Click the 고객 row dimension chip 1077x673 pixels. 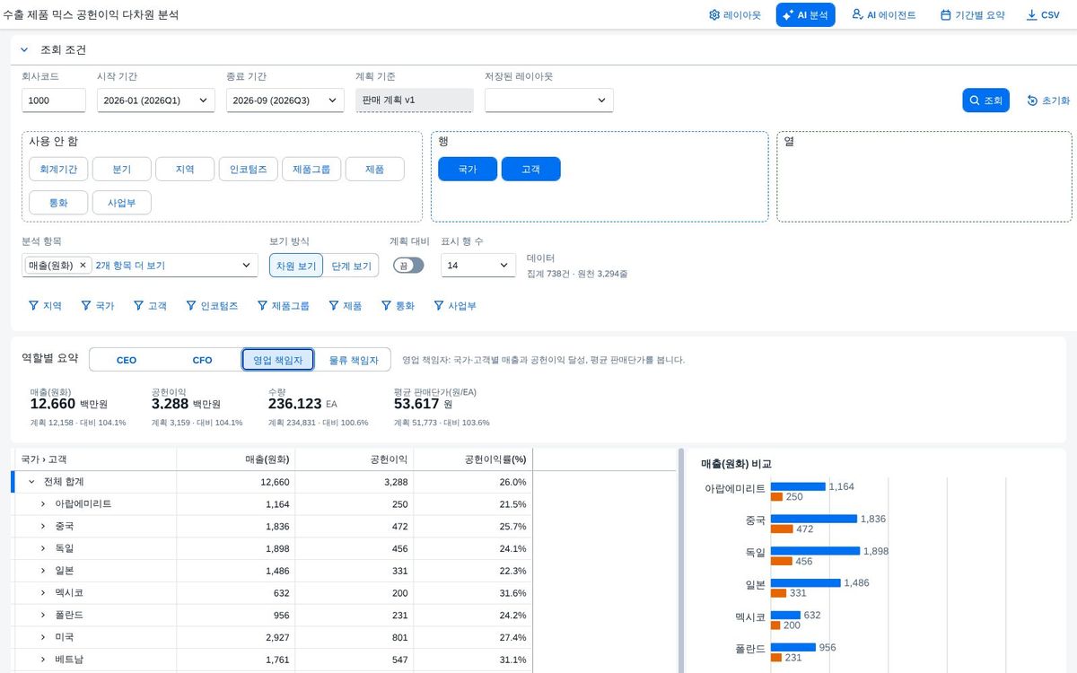tap(530, 169)
